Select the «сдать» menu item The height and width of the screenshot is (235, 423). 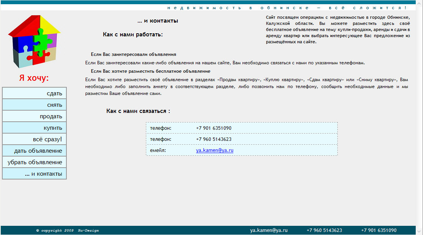(34, 93)
